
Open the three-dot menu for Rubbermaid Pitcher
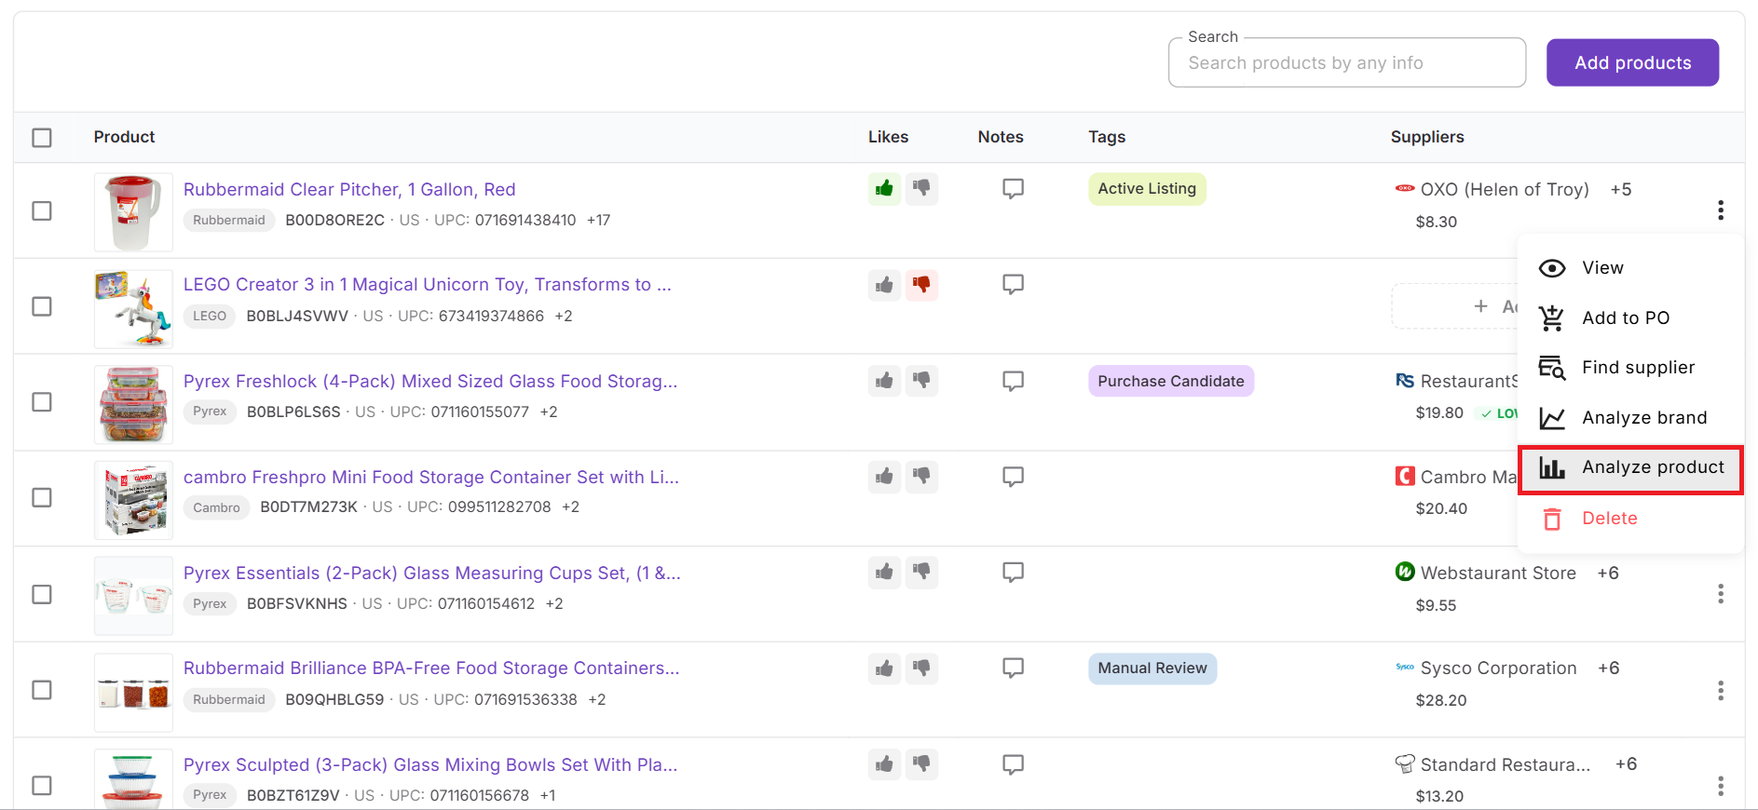tap(1720, 210)
